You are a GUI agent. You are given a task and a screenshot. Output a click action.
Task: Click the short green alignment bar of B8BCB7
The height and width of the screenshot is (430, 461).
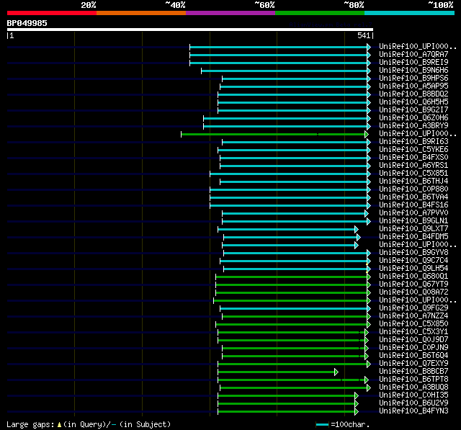point(278,372)
